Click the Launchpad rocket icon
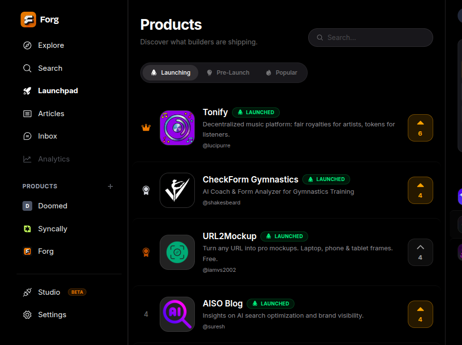This screenshot has height=345, width=462. coord(27,91)
